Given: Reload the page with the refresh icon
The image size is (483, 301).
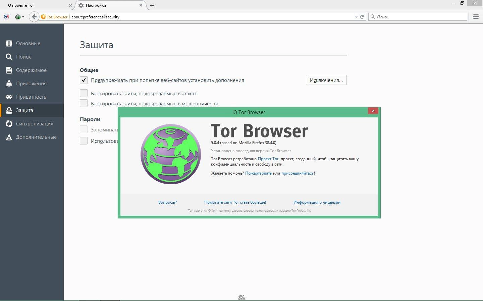Looking at the screenshot, I should [x=362, y=17].
